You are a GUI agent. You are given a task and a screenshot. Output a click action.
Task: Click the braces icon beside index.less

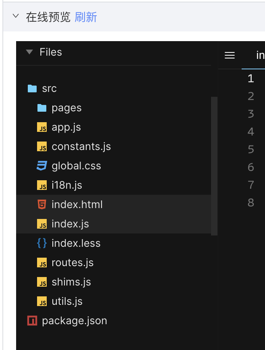point(42,243)
